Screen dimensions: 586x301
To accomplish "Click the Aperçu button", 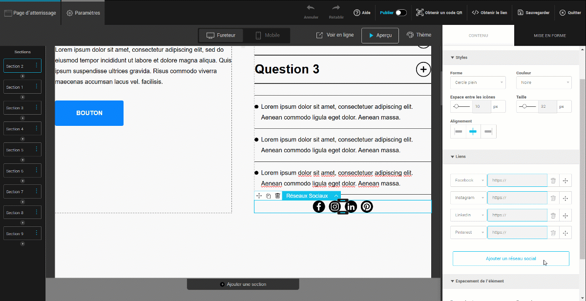I will point(380,36).
